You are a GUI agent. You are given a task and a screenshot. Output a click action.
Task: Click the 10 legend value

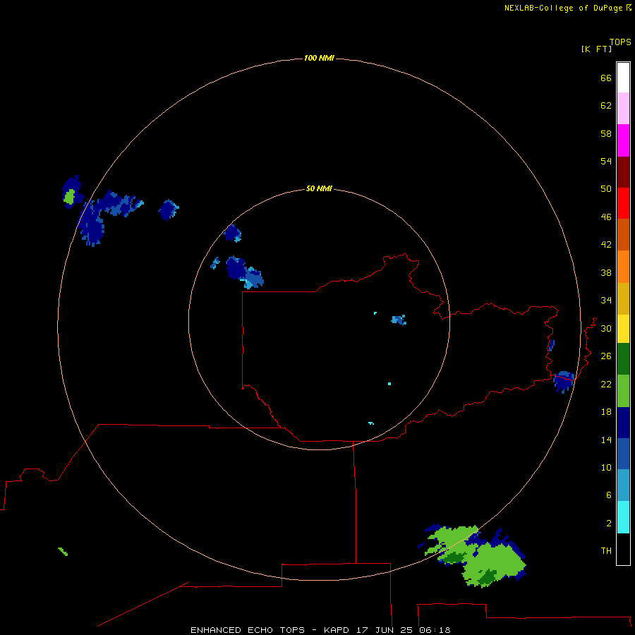click(x=606, y=468)
